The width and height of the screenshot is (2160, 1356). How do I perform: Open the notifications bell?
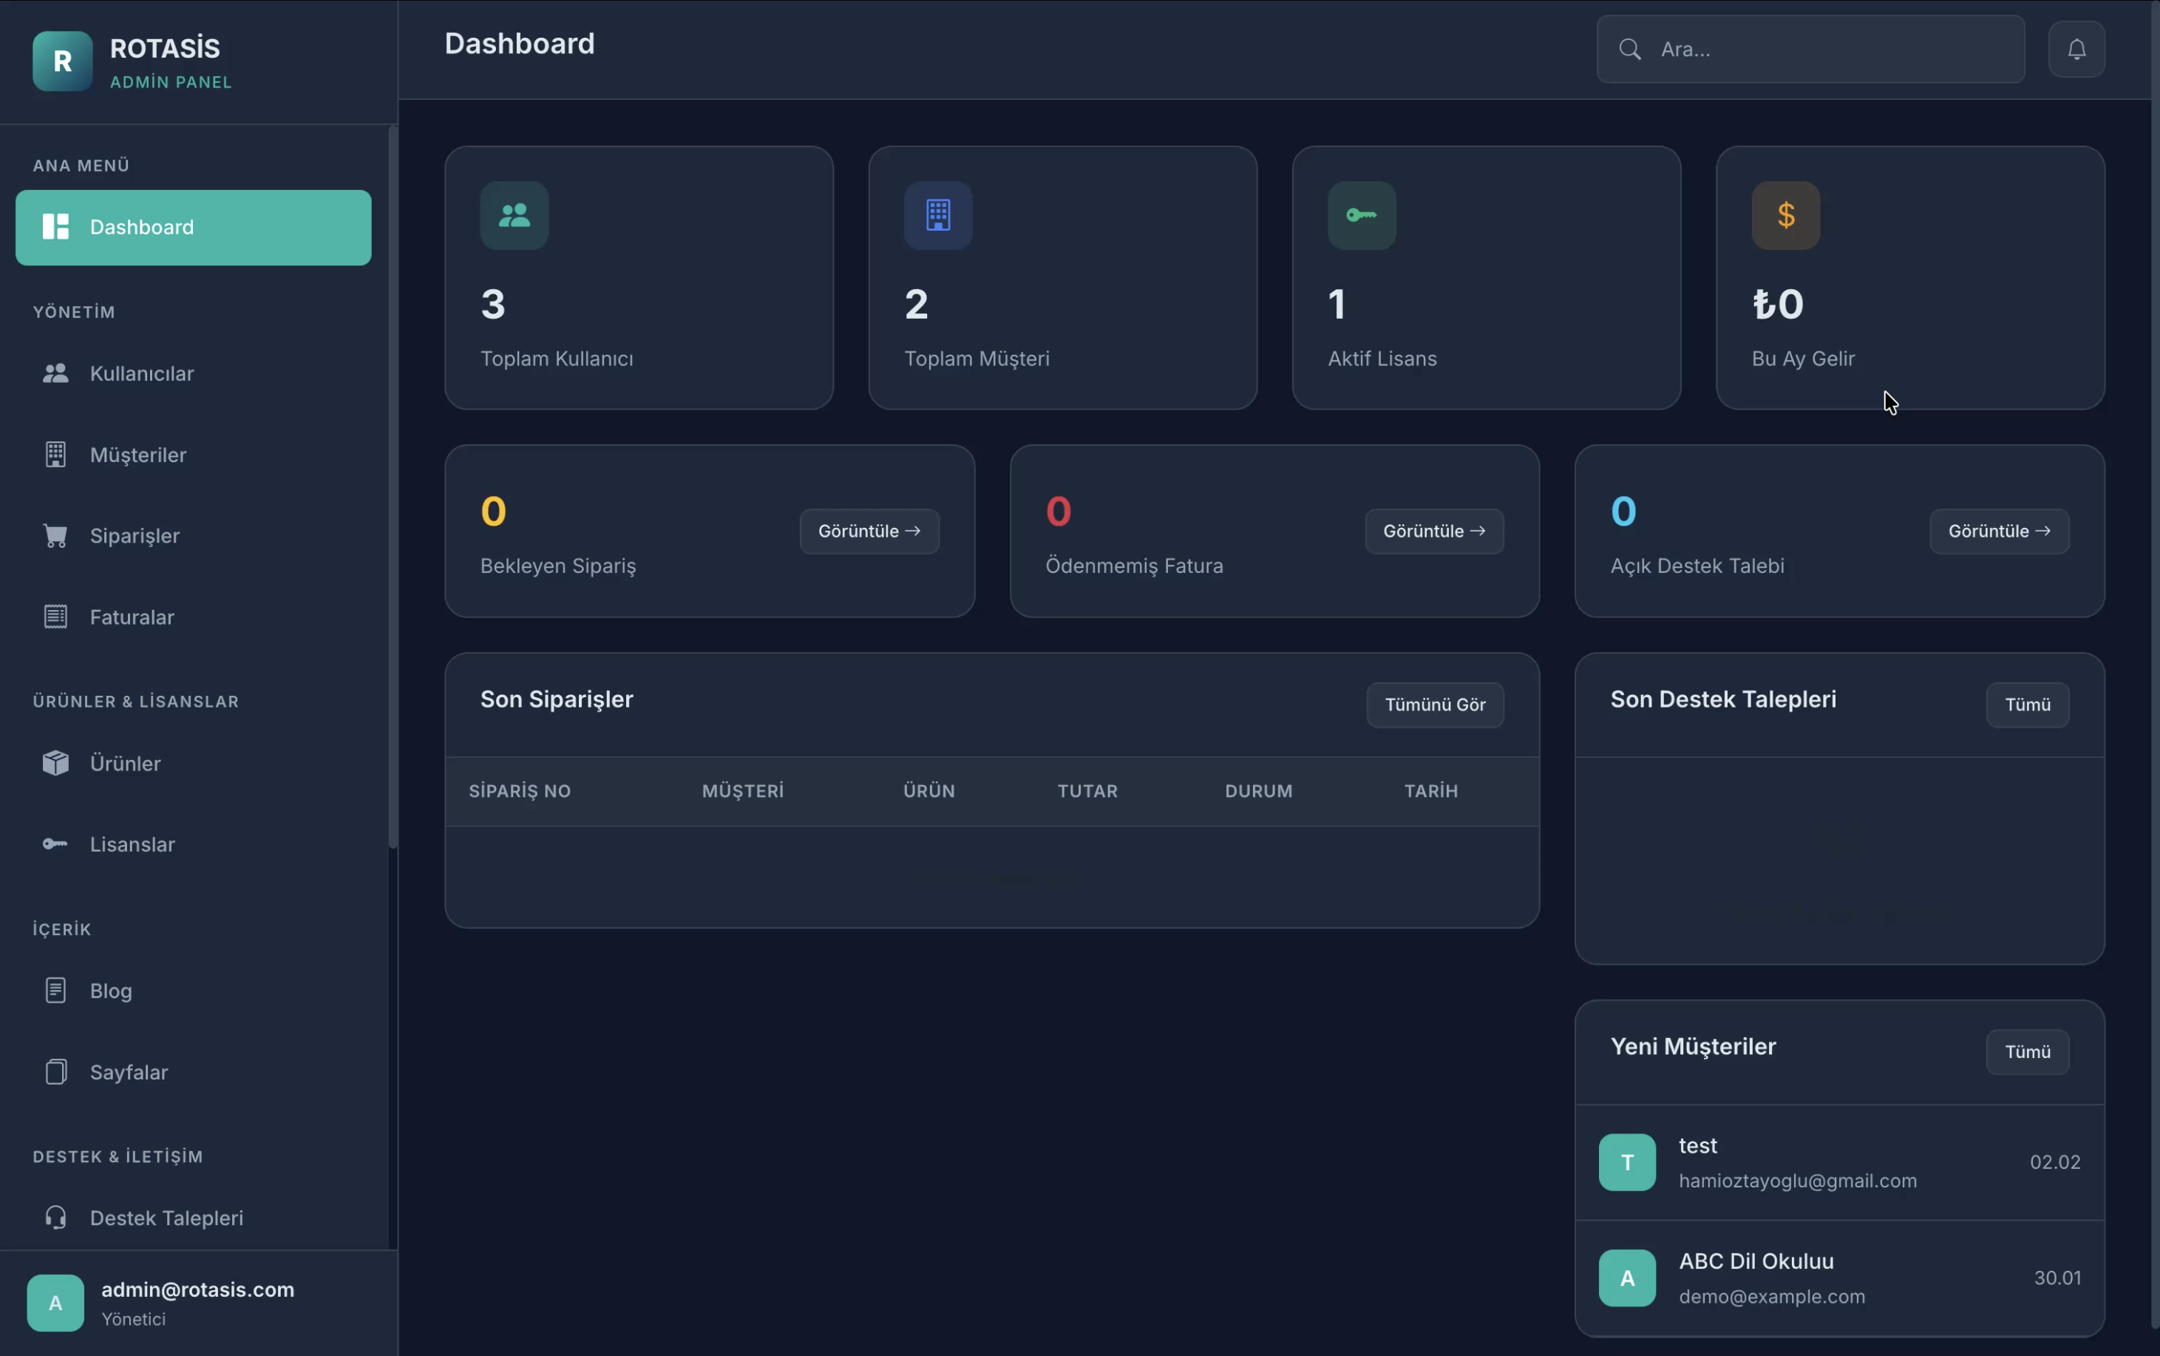pos(2076,50)
